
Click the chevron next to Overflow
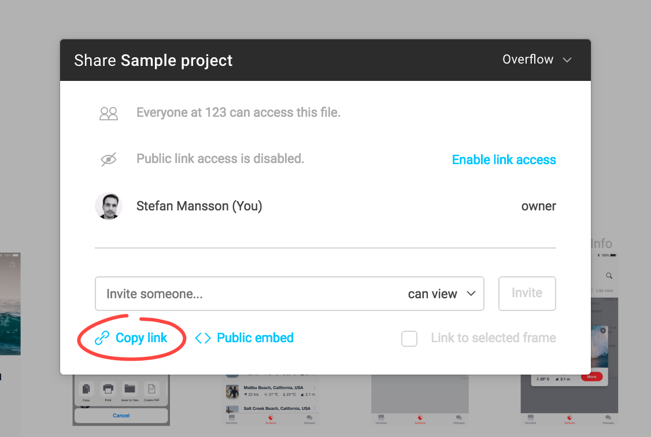[567, 60]
